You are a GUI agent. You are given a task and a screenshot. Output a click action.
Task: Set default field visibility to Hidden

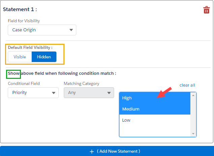pos(44,57)
